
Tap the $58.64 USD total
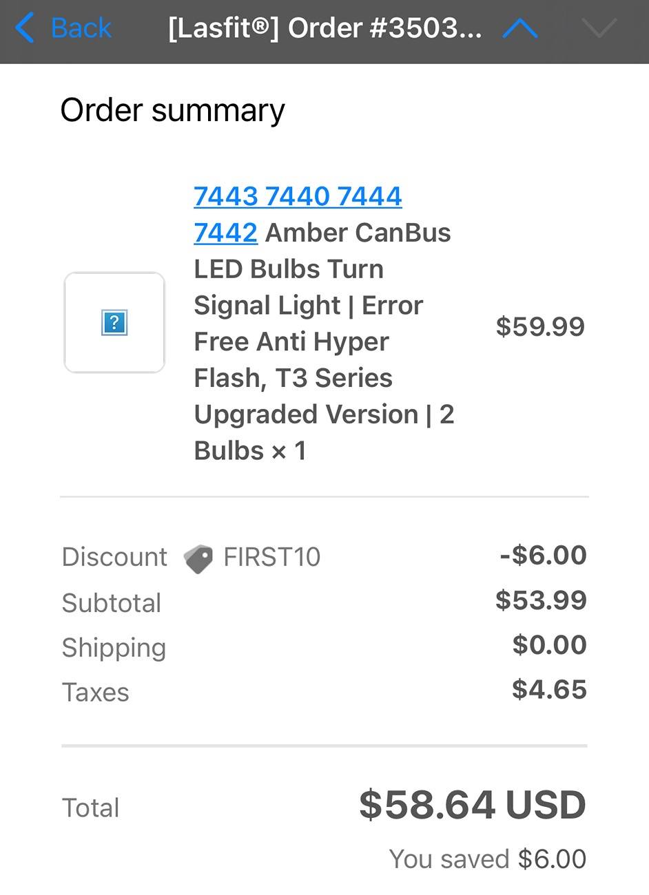[x=473, y=805]
